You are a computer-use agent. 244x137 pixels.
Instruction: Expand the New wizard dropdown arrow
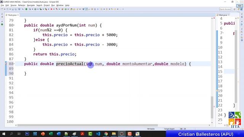(5, 9)
